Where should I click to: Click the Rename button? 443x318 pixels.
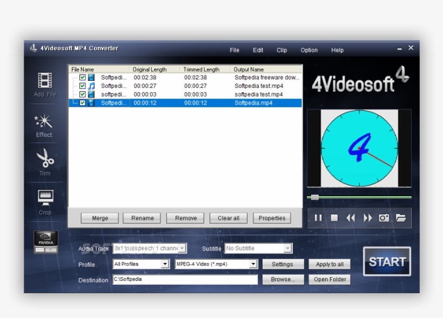tap(142, 218)
